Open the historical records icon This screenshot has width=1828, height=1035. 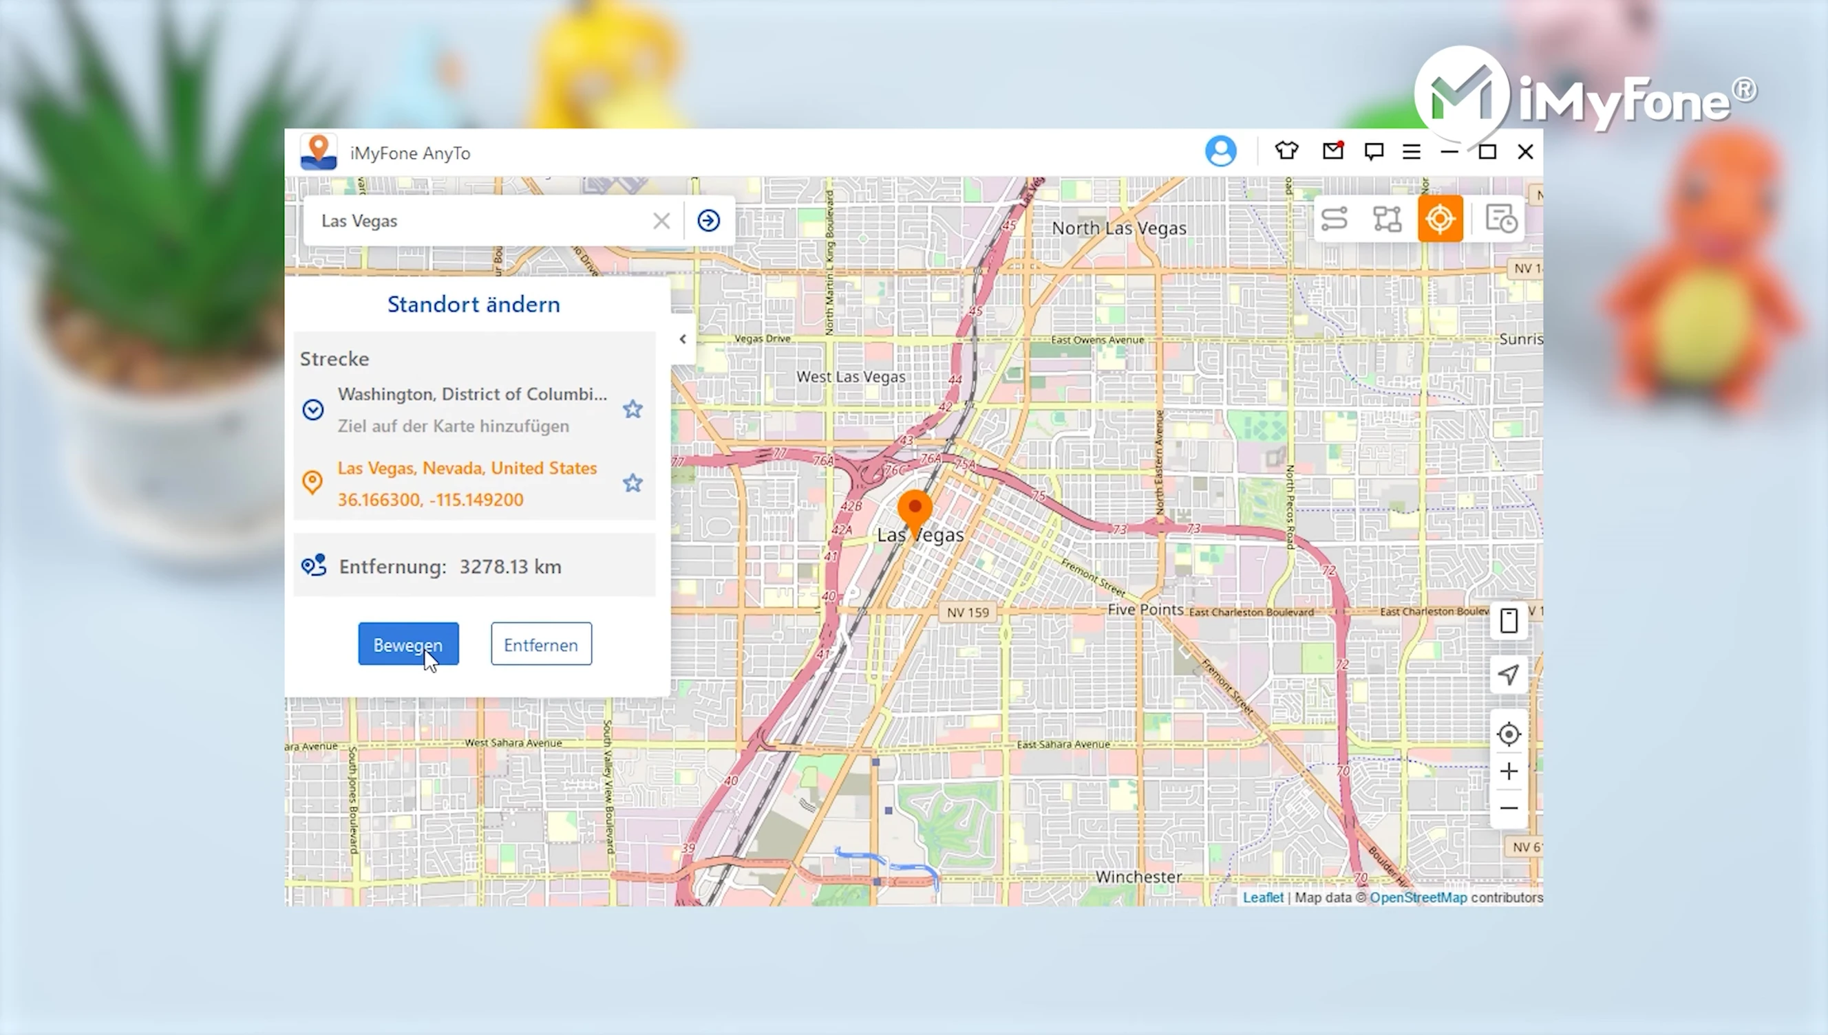(1502, 219)
